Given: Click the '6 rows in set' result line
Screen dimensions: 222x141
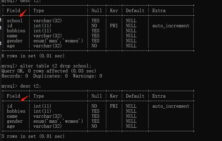Looking at the screenshot, I should click(x=33, y=56).
